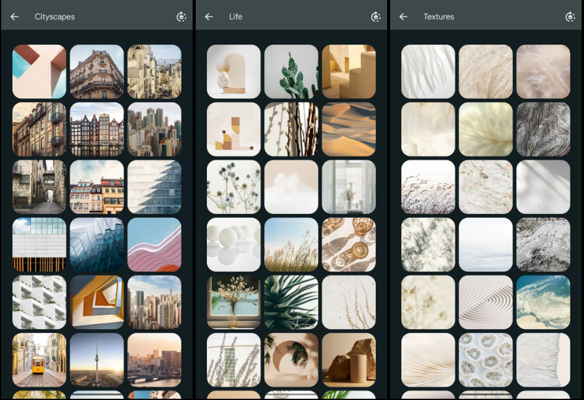
Task: Open the brown brick buildings with balconies wallpaper
Action: click(39, 129)
